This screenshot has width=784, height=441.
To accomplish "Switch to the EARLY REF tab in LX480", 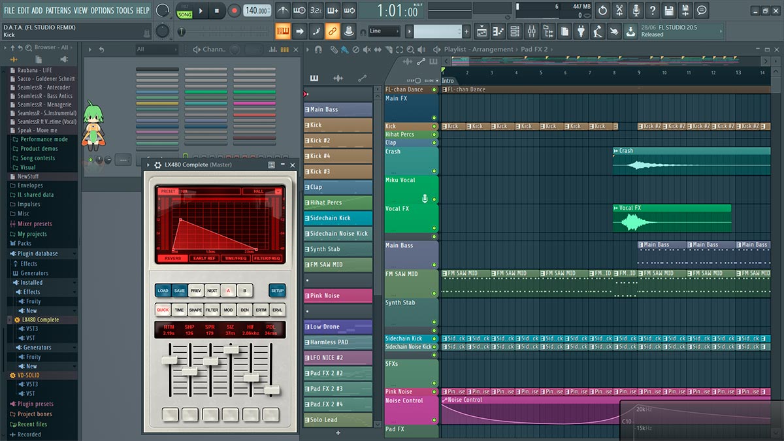I will click(204, 258).
